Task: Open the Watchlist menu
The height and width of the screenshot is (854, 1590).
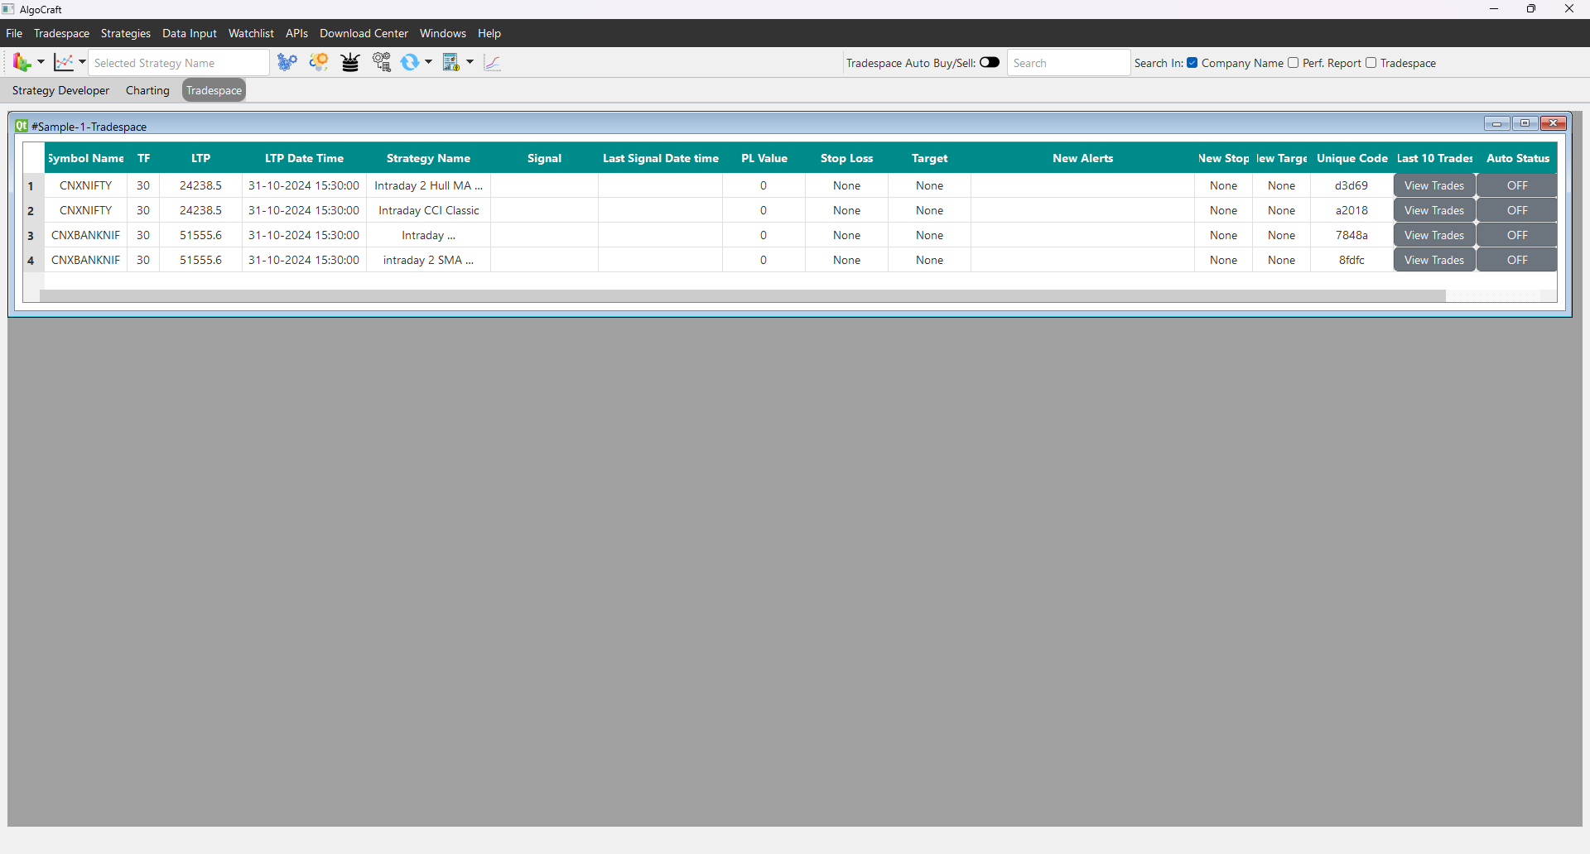Action: [x=251, y=33]
